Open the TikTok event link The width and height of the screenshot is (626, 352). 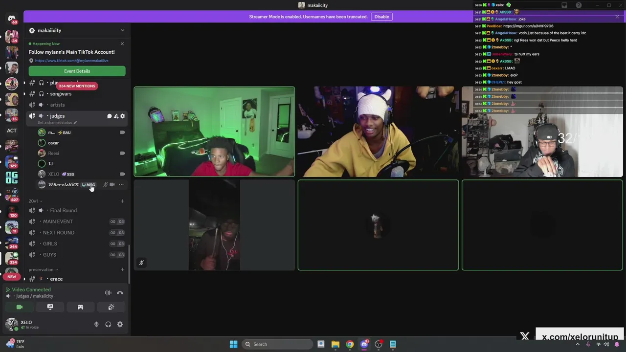point(72,61)
